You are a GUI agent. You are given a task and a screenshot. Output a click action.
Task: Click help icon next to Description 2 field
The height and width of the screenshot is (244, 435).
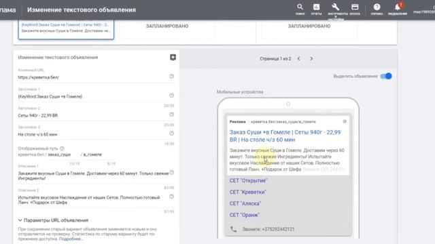click(172, 197)
